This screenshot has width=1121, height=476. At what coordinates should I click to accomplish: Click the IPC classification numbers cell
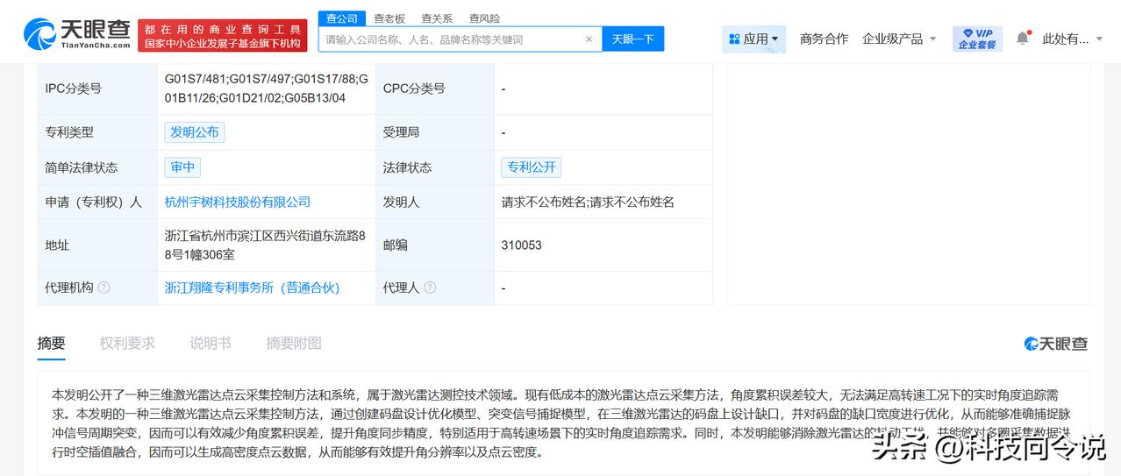pos(266,89)
